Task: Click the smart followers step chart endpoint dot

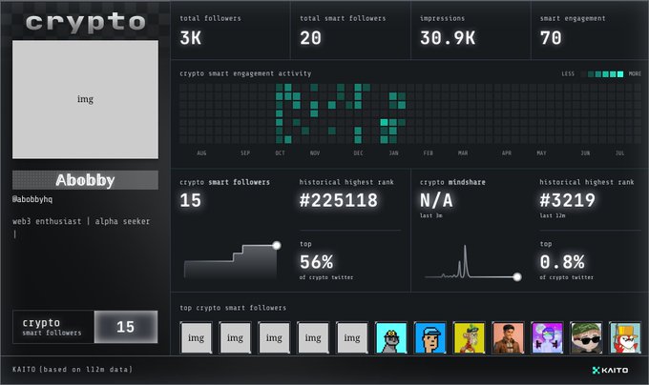Action: 277,245
